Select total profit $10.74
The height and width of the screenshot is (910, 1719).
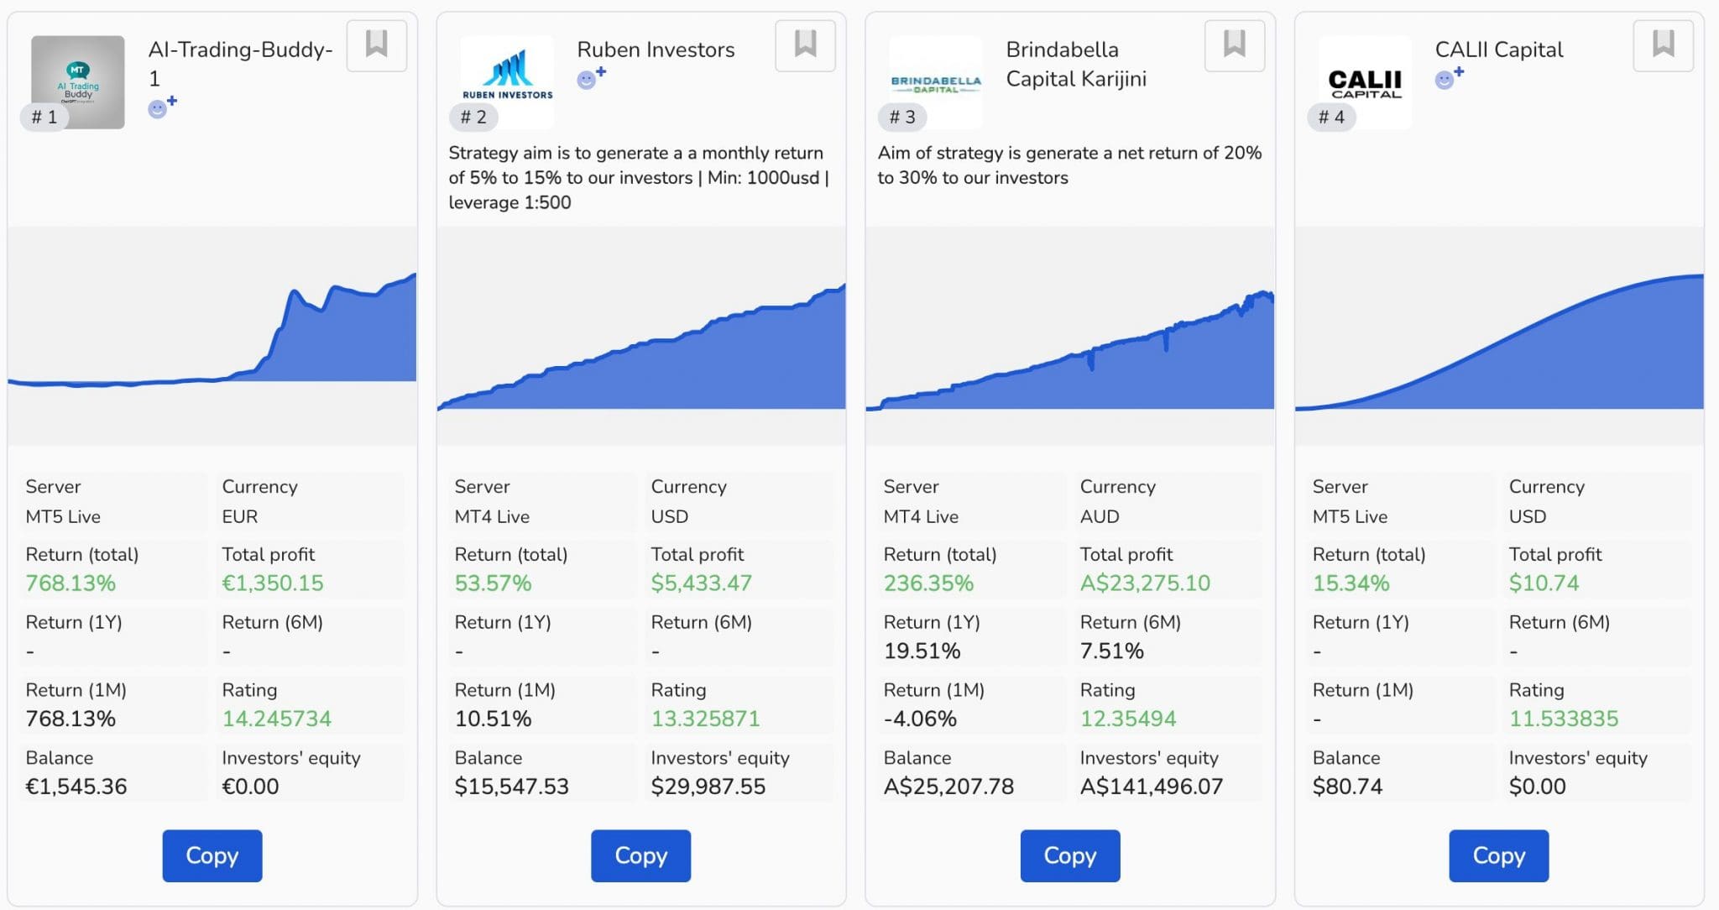pos(1544,583)
